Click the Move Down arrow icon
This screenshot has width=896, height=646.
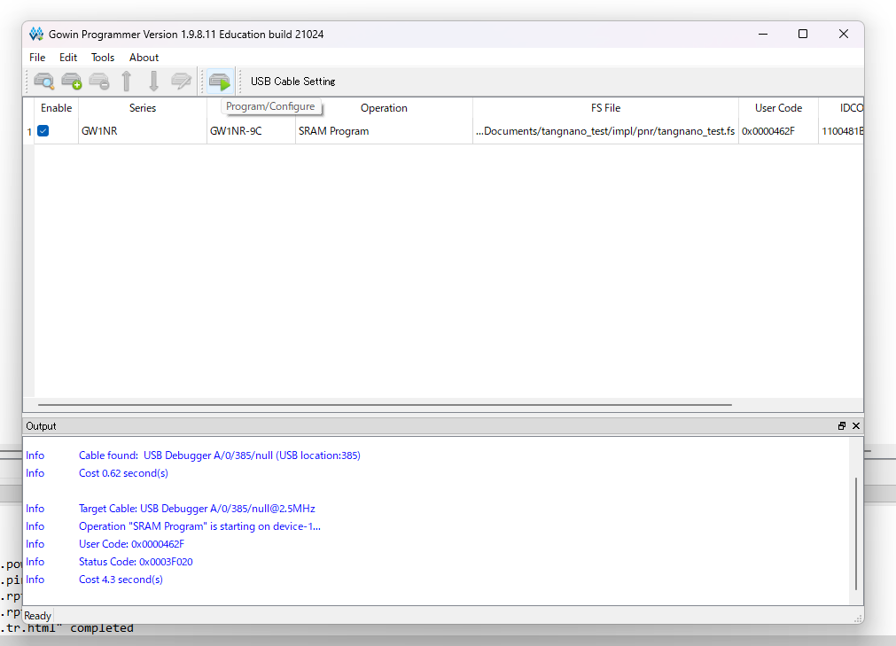point(153,82)
